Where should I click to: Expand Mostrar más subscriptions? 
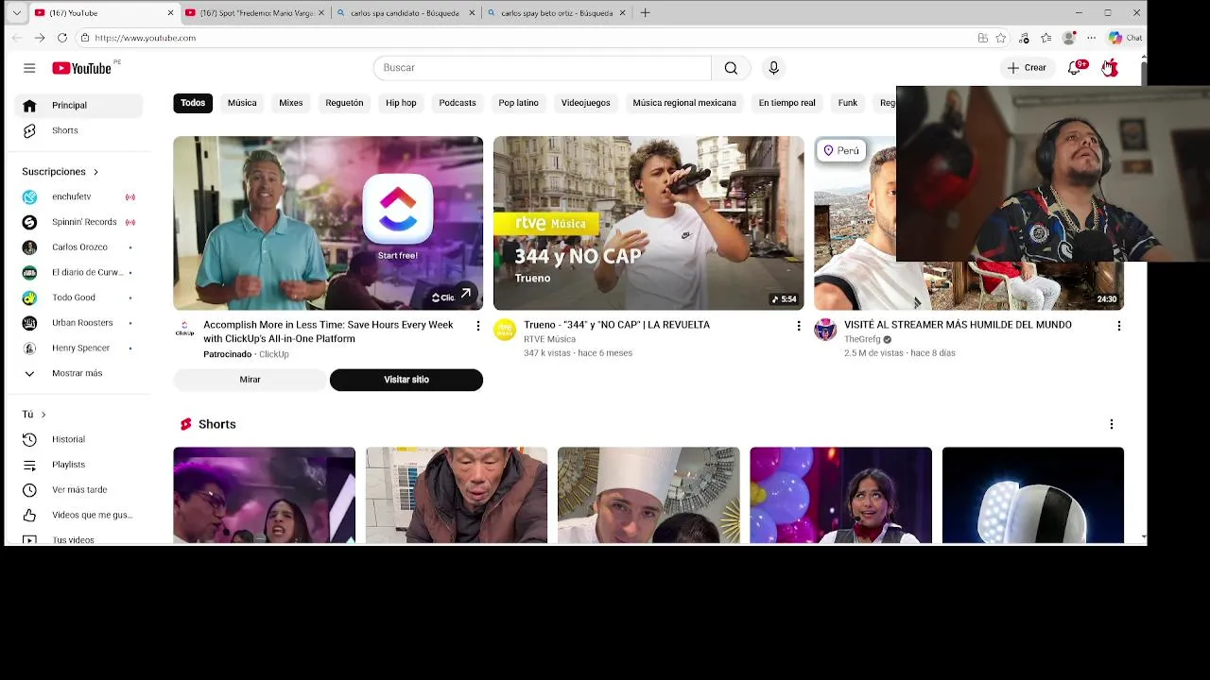tap(78, 373)
